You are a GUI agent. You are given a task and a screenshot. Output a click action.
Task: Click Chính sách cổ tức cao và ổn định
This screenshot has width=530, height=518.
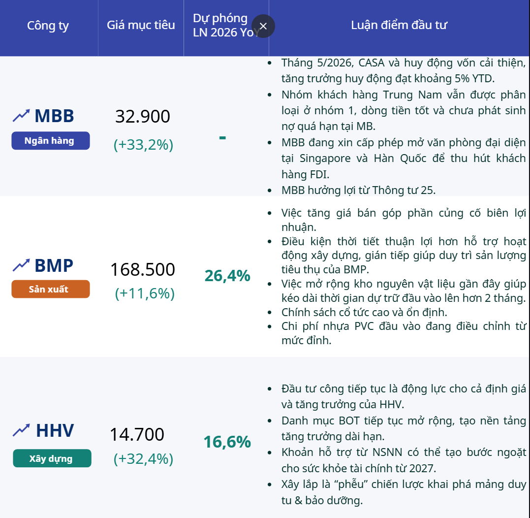[x=364, y=312]
